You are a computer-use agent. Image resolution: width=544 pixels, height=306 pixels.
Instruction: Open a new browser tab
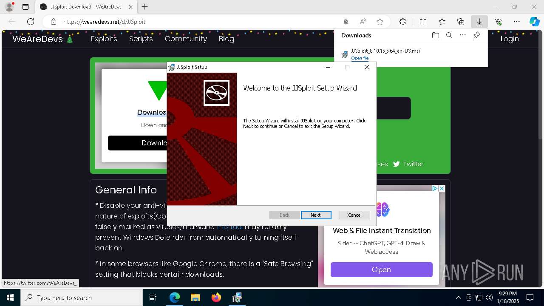tap(145, 7)
